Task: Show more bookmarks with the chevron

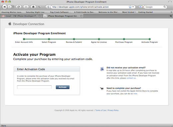Action: (171, 12)
